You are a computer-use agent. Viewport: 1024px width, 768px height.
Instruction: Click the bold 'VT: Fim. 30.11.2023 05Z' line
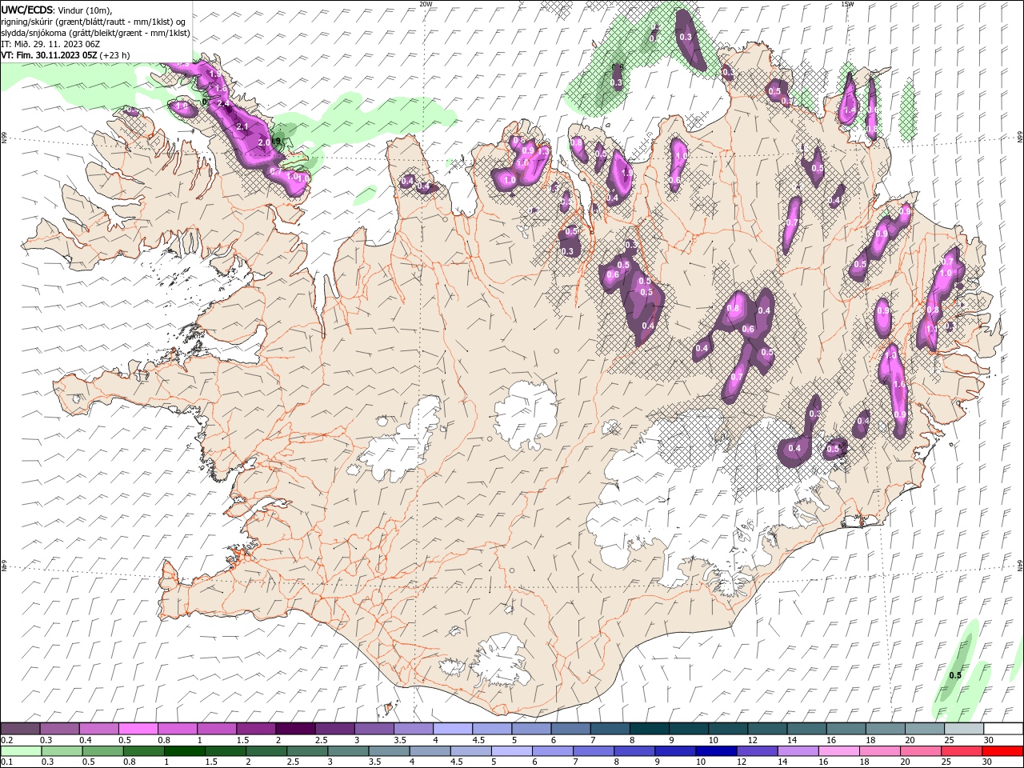[50, 55]
